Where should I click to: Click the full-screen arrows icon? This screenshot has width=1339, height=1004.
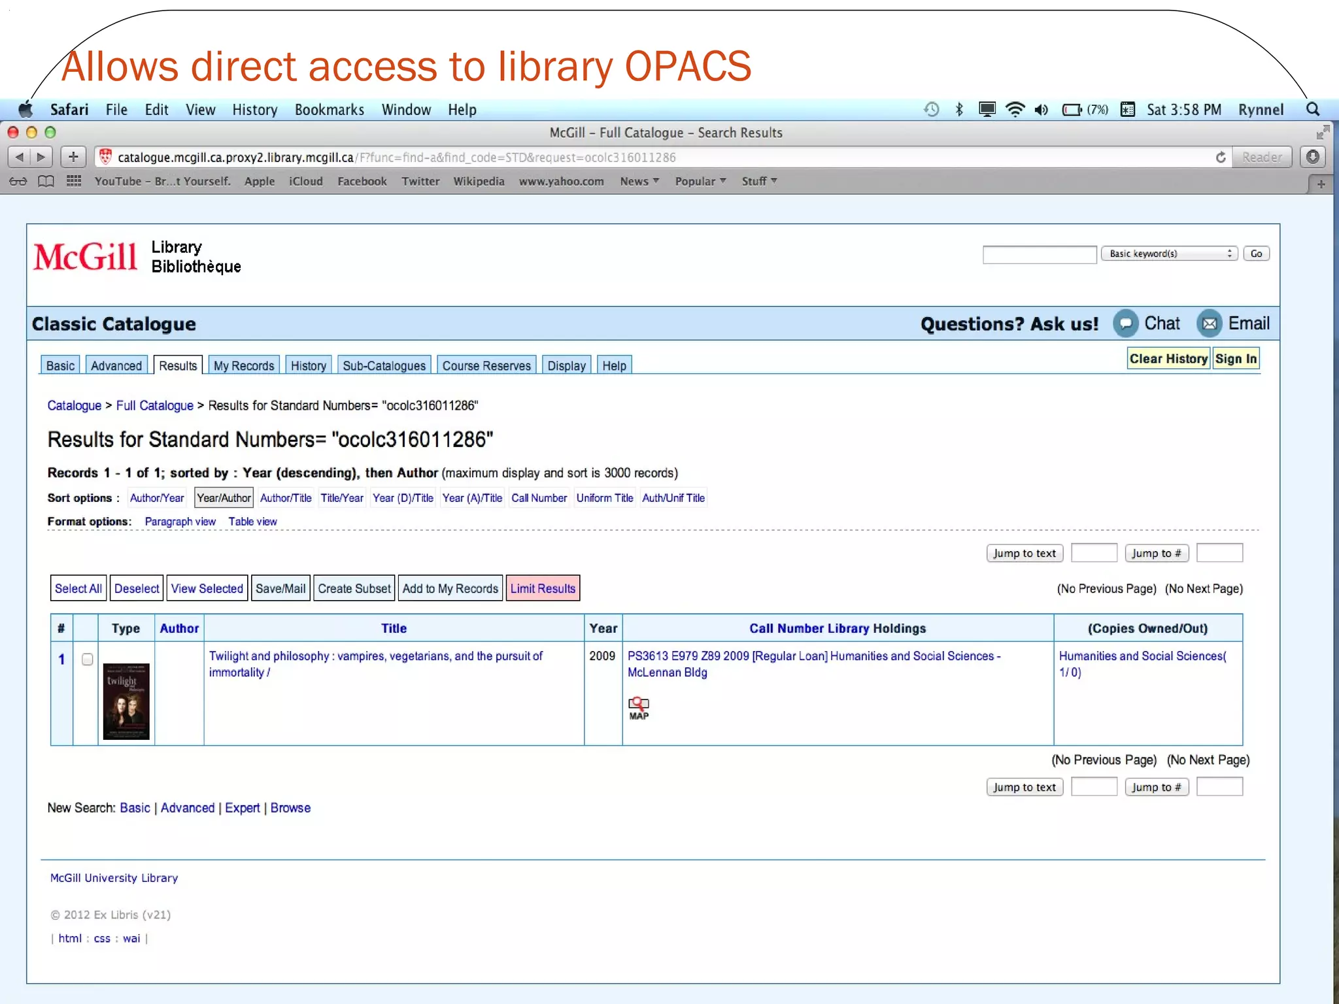tap(1323, 133)
